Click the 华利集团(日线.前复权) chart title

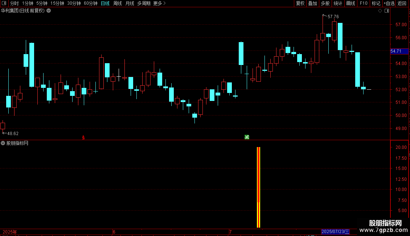23,11
